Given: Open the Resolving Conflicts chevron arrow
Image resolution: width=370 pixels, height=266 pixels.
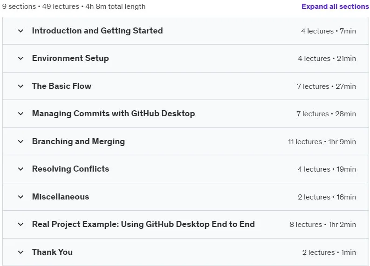Looking at the screenshot, I should pos(21,169).
